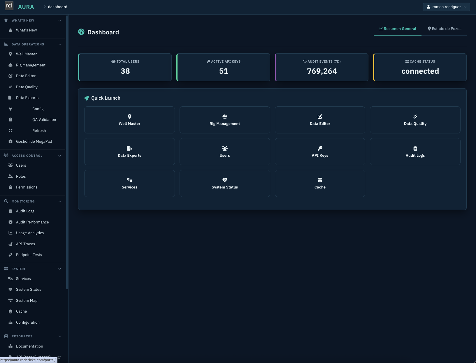Switch to the Estado de Pozos tab

click(444, 29)
